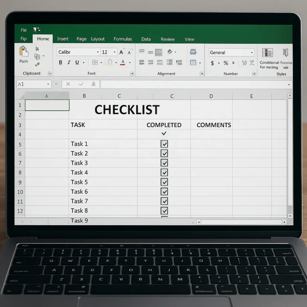Uncheck the Task 8 completed checkbox
Viewport: 307px width, 307px height.
point(164,211)
